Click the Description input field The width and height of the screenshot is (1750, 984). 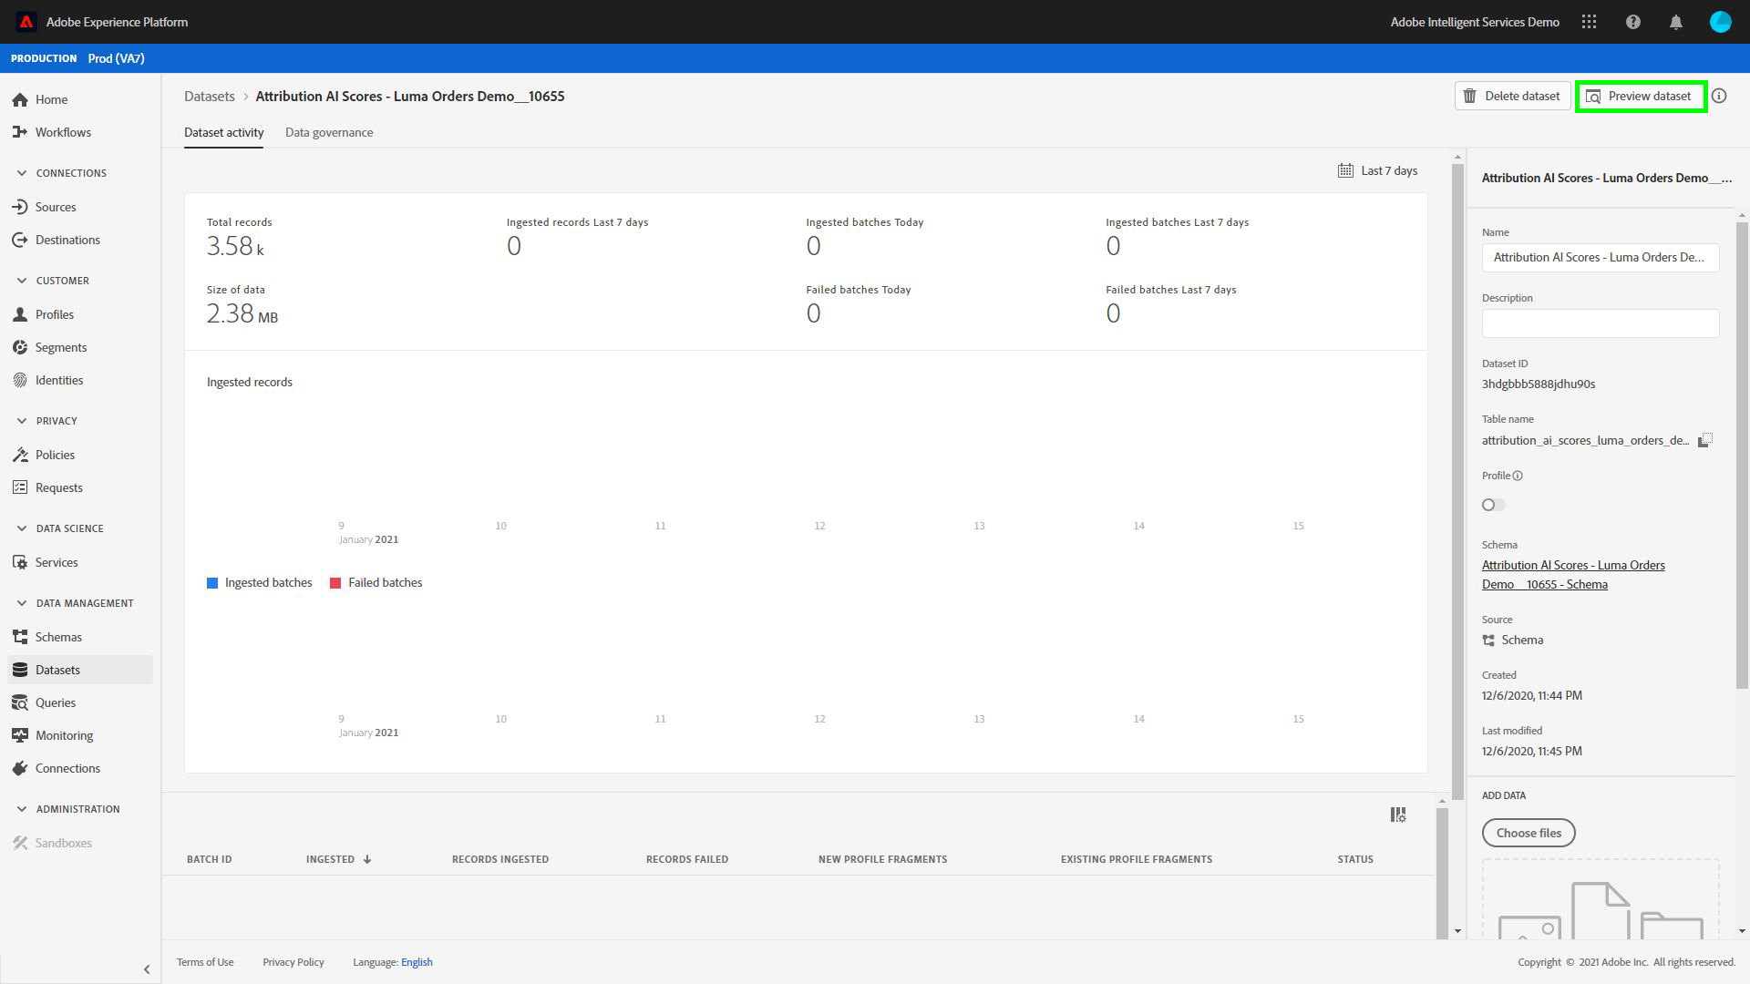pos(1600,323)
